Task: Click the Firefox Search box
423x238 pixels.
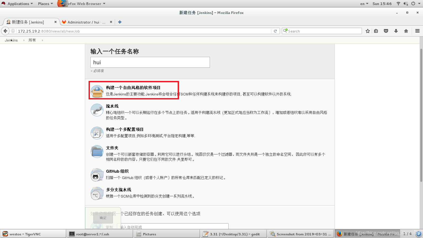Action: tap(322, 31)
